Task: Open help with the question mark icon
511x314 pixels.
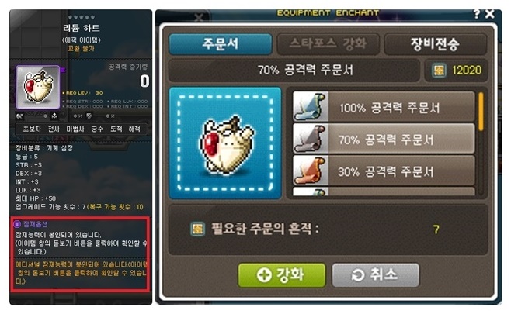Action: coord(477,14)
